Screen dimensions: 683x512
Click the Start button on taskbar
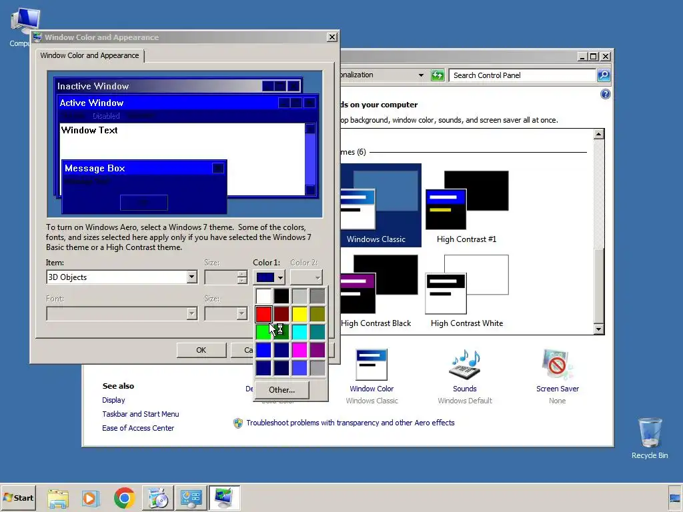click(19, 497)
